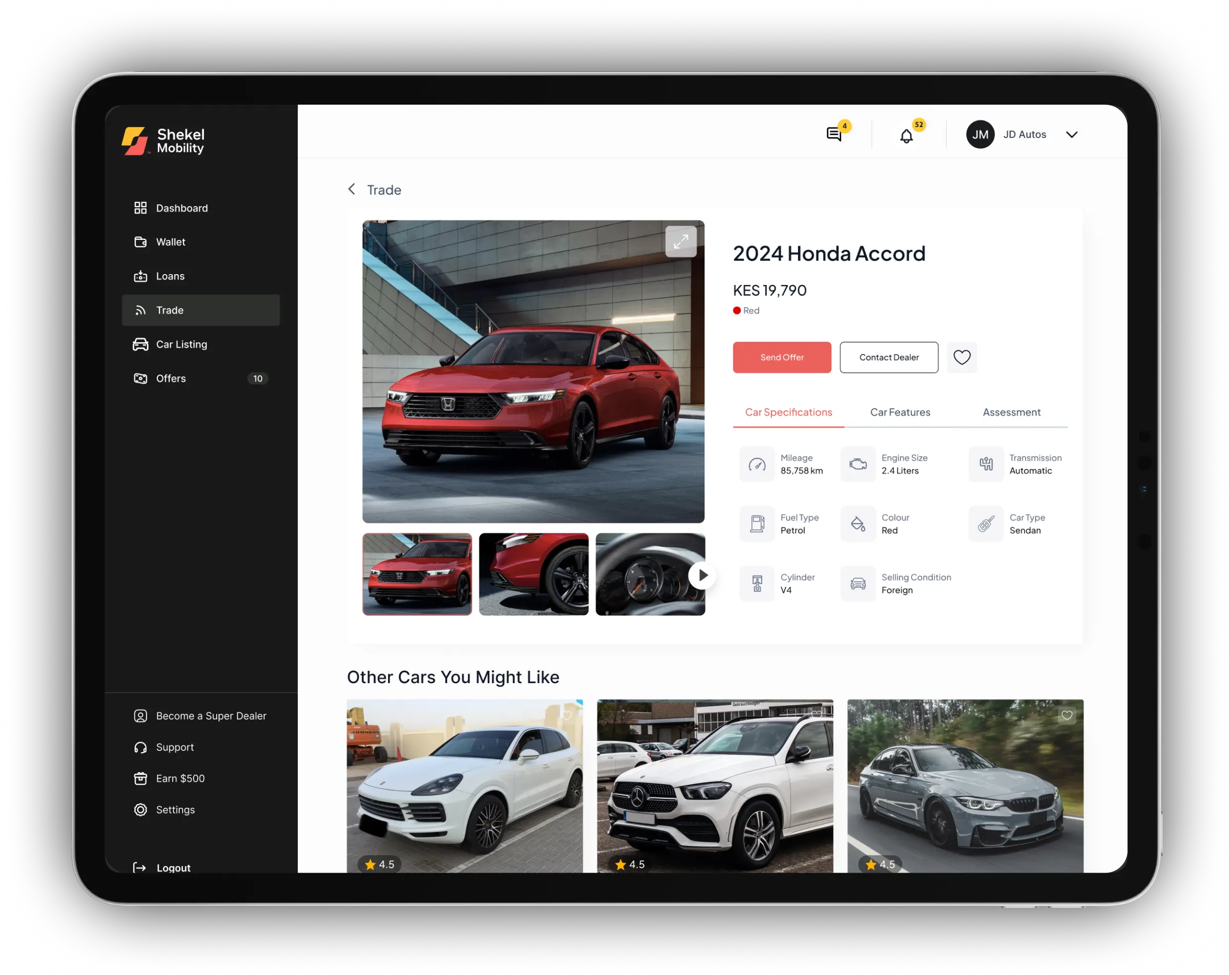Viewport: 1229px width, 975px height.
Task: Open Wallet in the sidebar
Action: [x=201, y=242]
